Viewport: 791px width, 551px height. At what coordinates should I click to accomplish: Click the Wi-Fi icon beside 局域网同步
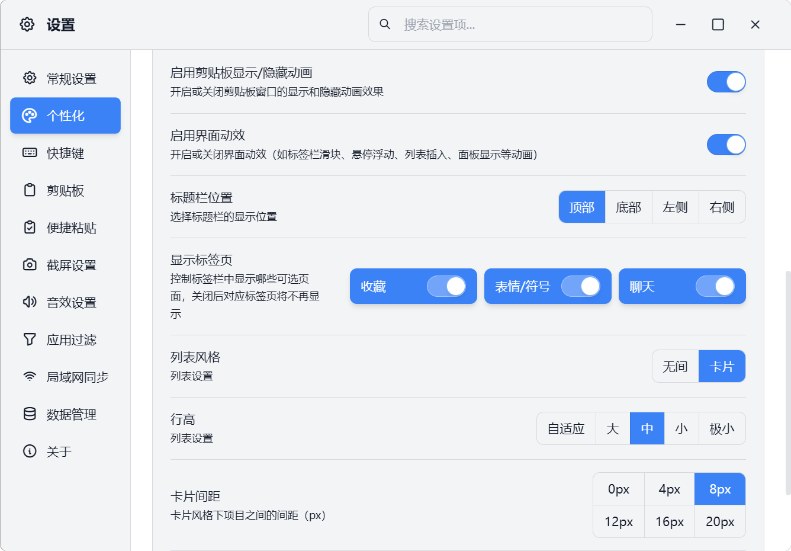30,376
